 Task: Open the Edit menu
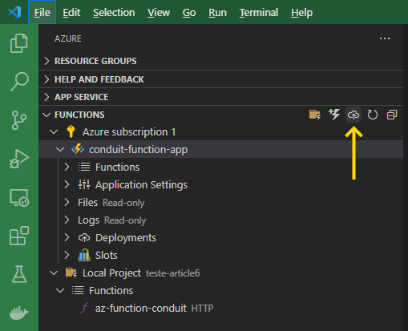71,12
